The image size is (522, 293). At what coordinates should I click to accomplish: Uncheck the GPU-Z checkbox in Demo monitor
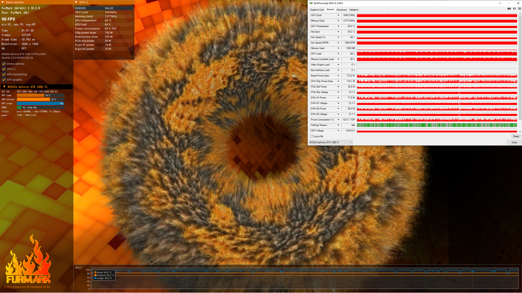pyautogui.click(x=4, y=69)
